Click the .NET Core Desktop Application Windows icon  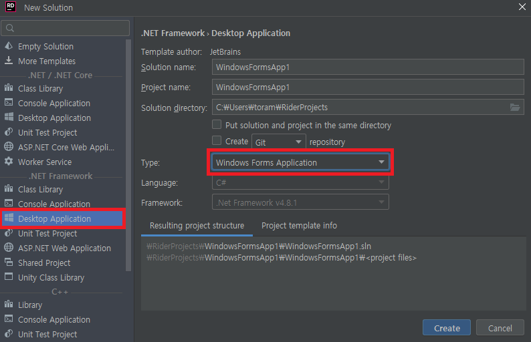(x=9, y=117)
